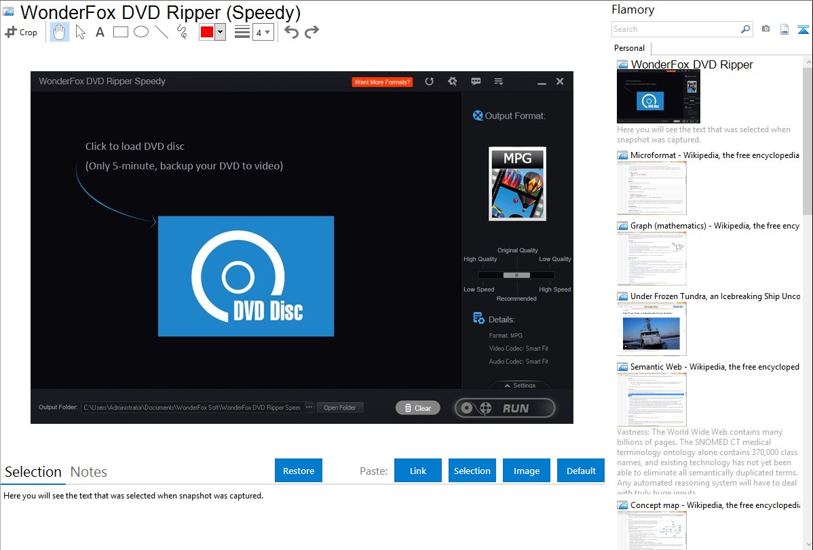Select the rectangle shape tool

120,32
